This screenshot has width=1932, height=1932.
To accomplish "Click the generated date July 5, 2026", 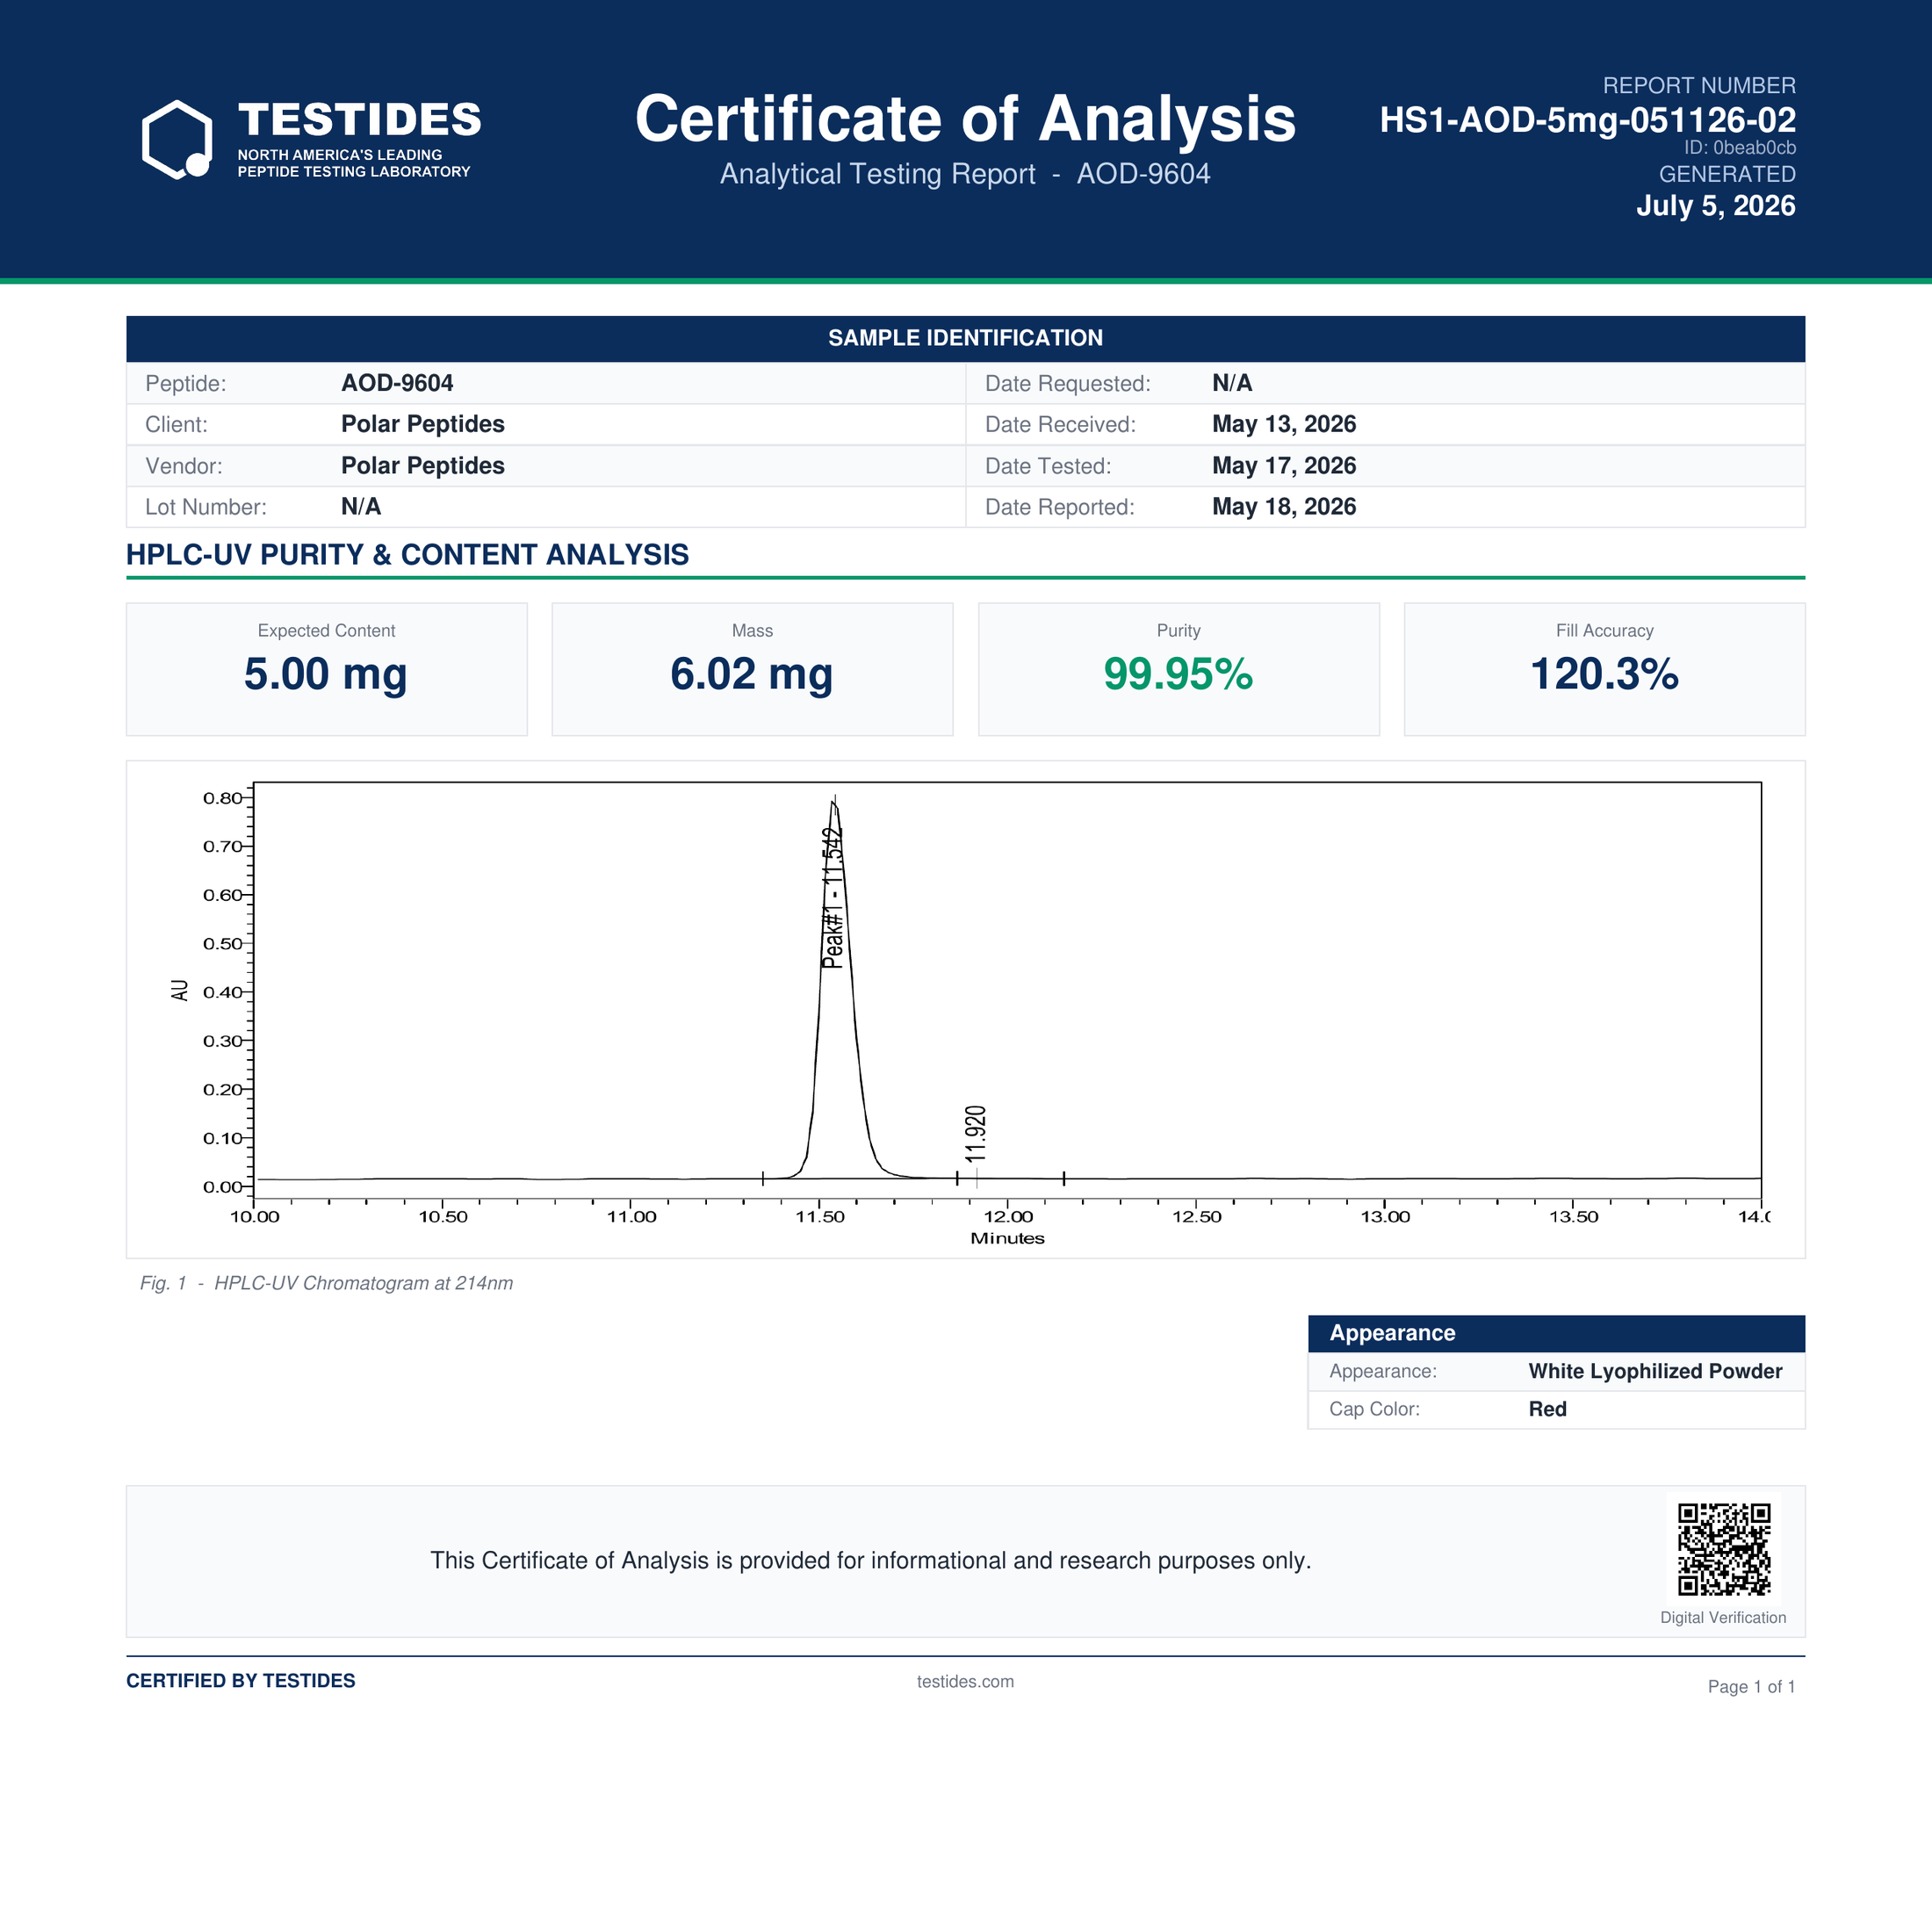I will point(1716,206).
